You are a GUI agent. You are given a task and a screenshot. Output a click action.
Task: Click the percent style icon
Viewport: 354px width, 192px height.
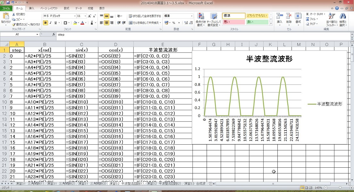coord(174,23)
